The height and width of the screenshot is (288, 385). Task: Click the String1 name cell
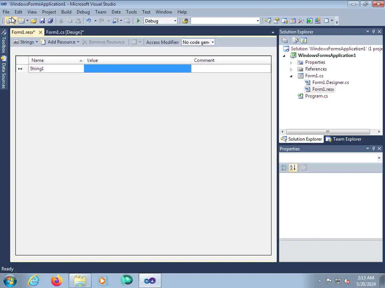point(56,69)
